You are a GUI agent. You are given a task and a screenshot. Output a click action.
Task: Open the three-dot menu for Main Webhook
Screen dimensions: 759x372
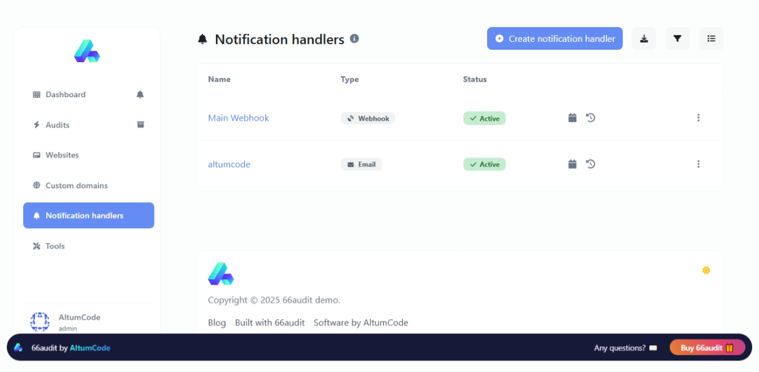(698, 117)
